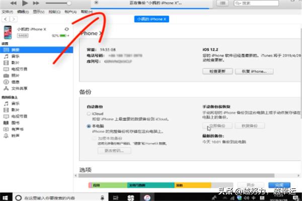Image resolution: width=302 pixels, height=201 pixels.
Task: Open the fan-shaped app in taskbar
Action: [x=131, y=197]
